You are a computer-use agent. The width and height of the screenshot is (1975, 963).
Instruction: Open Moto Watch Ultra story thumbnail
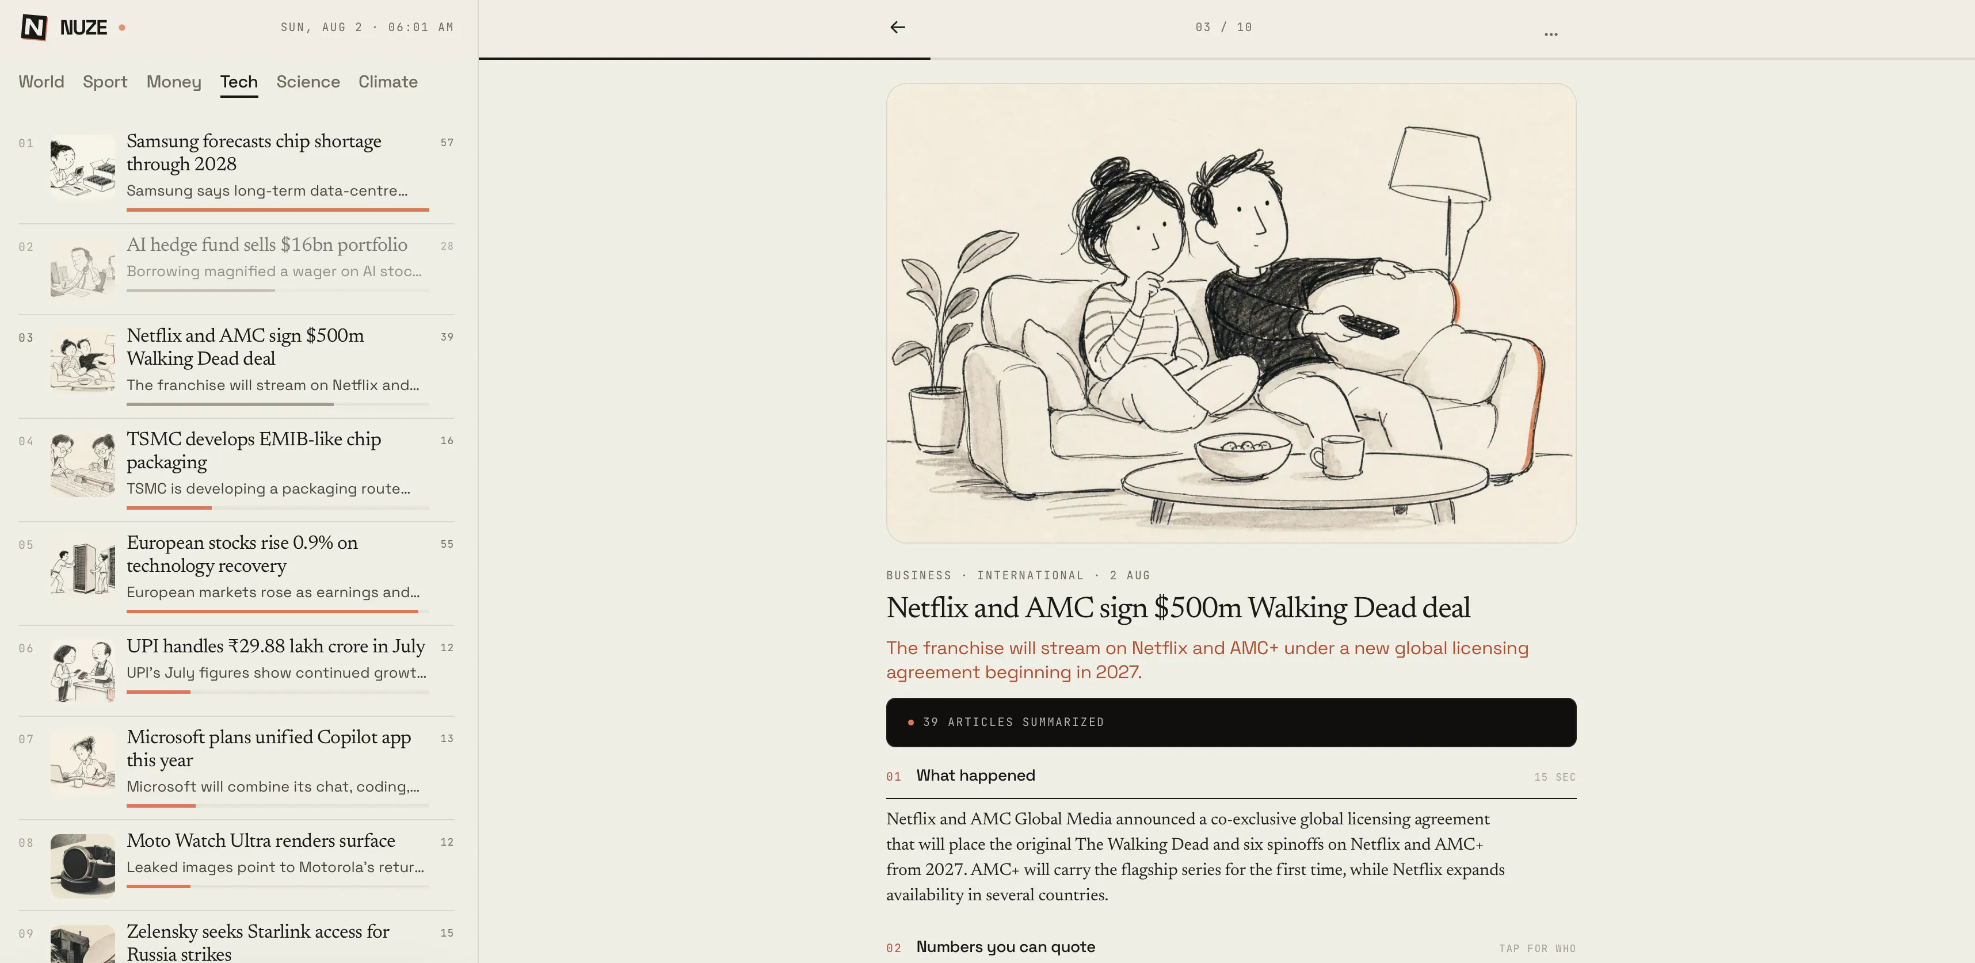pos(83,866)
